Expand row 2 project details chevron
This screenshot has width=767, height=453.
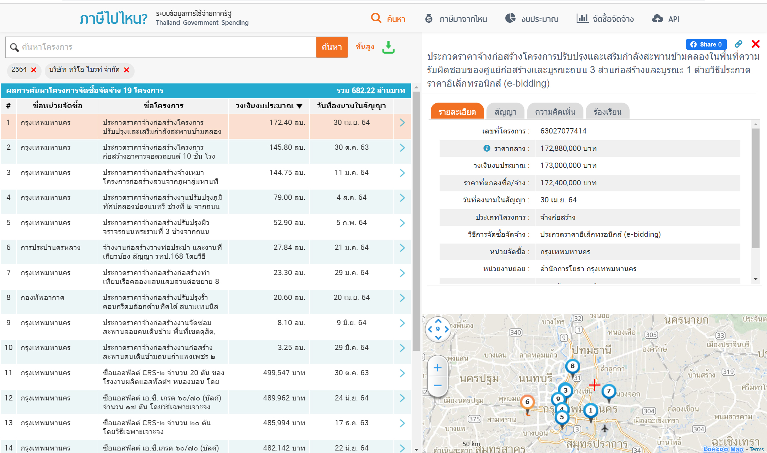(402, 148)
